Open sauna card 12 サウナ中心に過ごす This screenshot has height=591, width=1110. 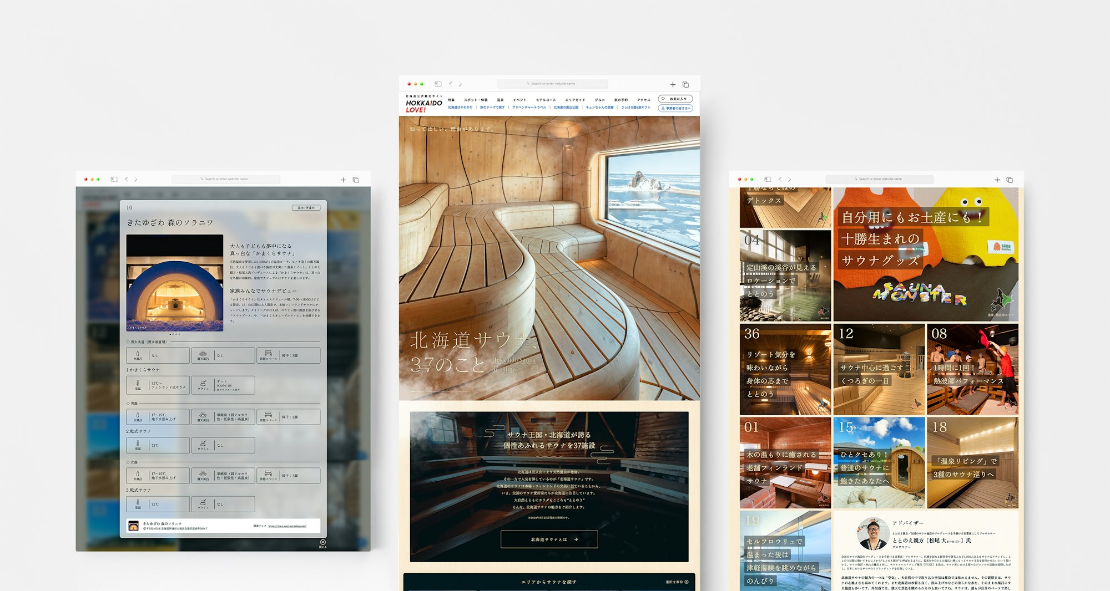pos(879,369)
